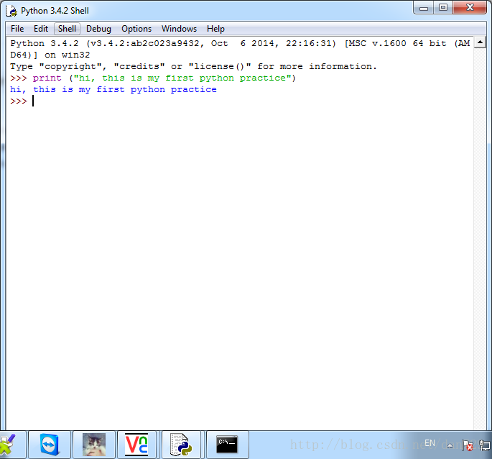This screenshot has height=459, width=492.
Task: Open the Options menu
Action: [136, 29]
